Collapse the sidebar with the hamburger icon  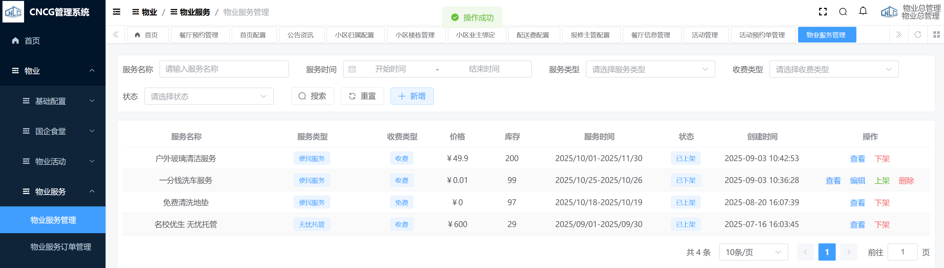117,12
